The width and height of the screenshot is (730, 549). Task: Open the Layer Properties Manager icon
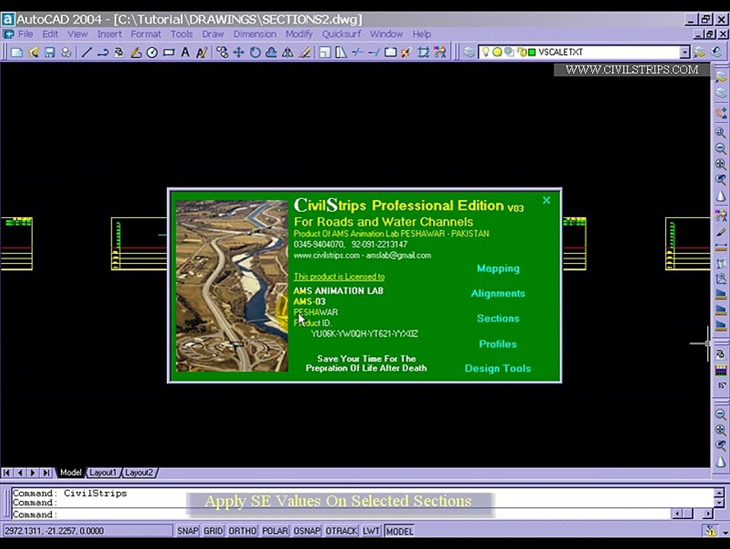(469, 52)
